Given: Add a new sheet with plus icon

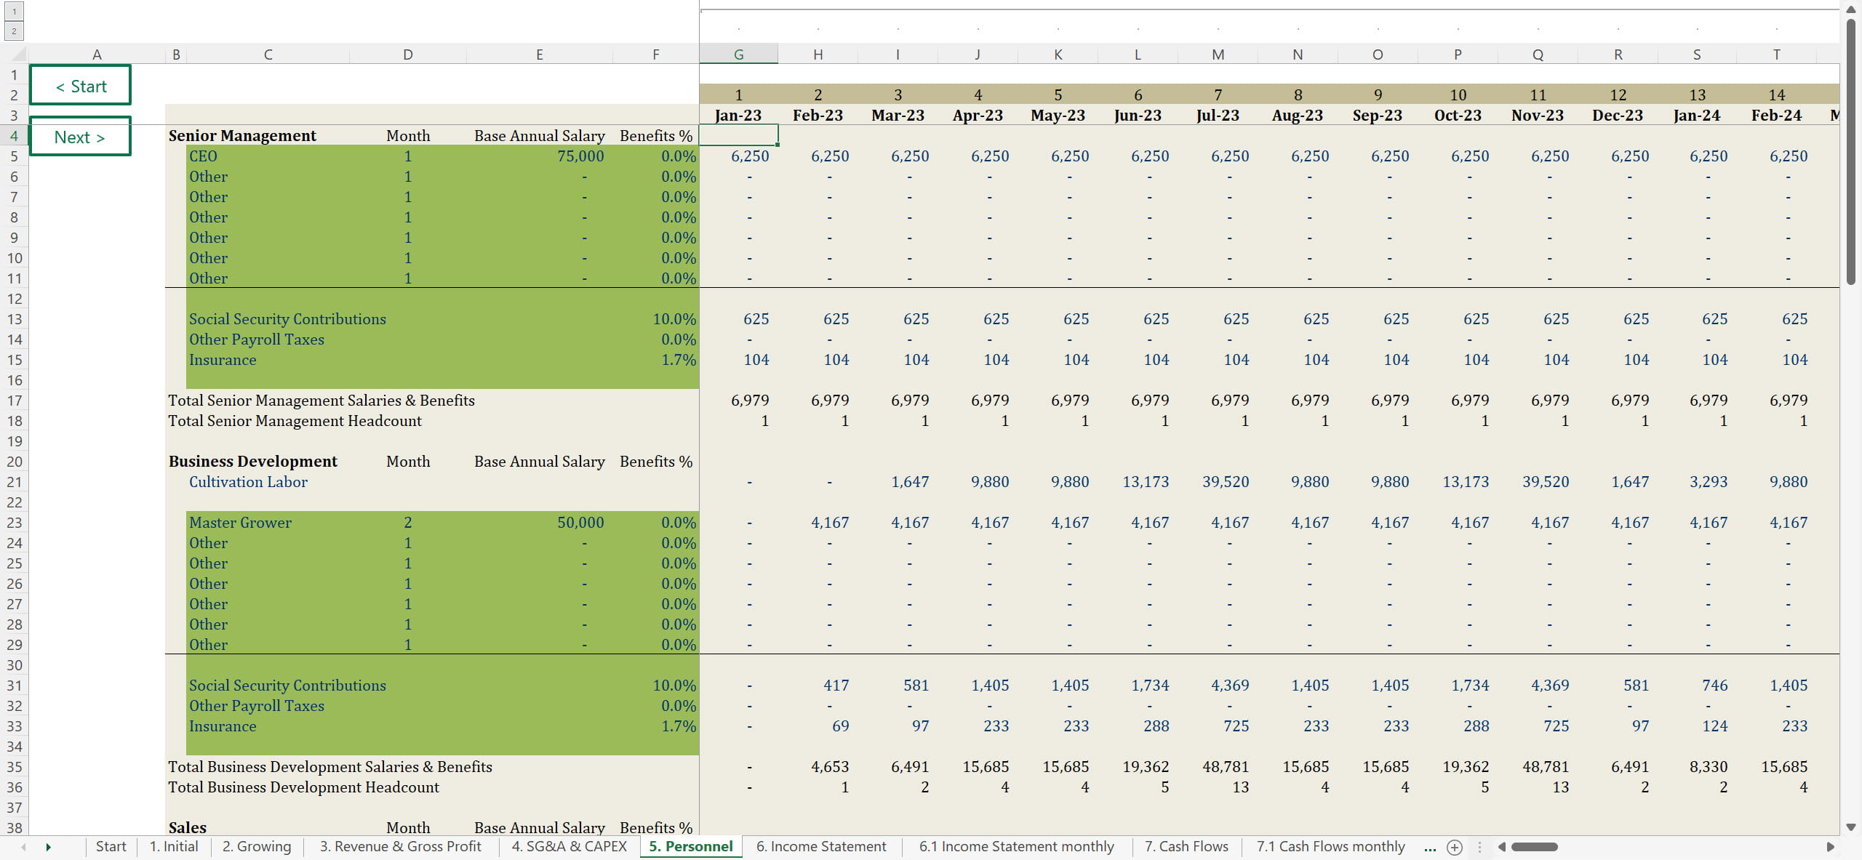Looking at the screenshot, I should [x=1454, y=847].
